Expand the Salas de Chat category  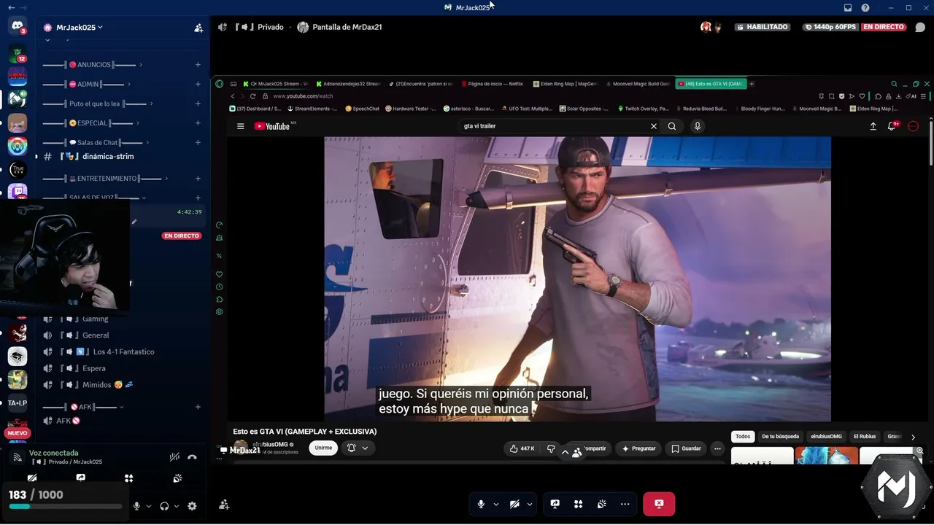(x=96, y=143)
